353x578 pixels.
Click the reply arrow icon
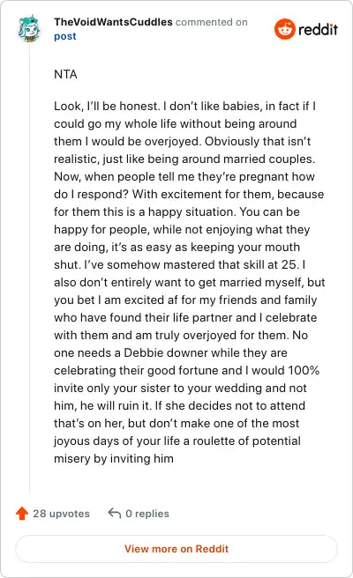115,513
